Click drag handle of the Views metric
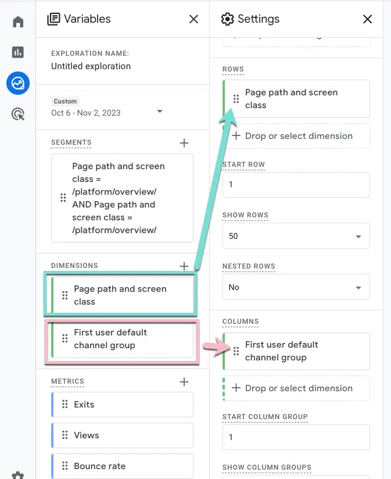 64,435
